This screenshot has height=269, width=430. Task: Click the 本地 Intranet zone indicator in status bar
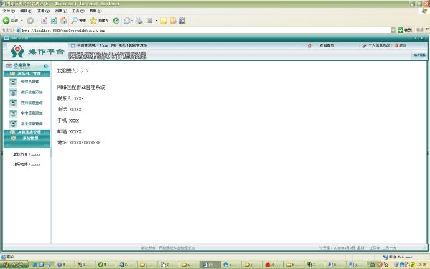pyautogui.click(x=398, y=257)
